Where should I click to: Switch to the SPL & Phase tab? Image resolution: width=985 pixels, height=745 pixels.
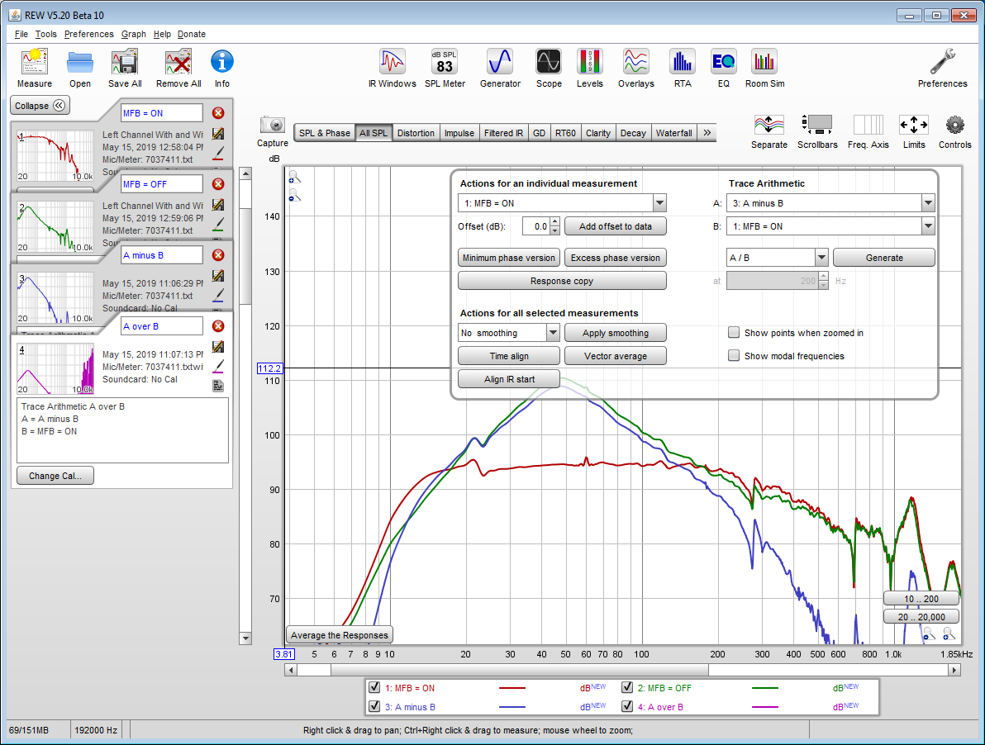click(x=325, y=133)
